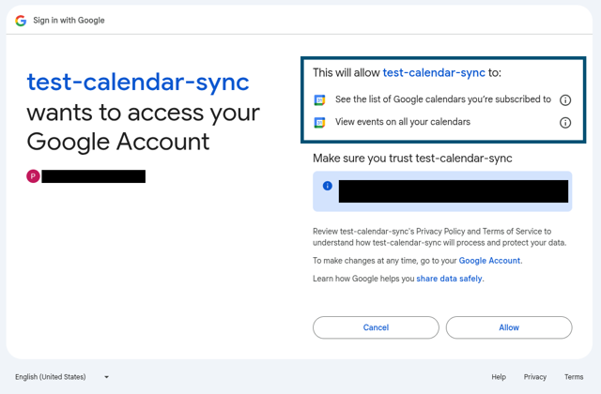This screenshot has height=394, width=601.
Task: Open the Terms footer link
Action: point(574,377)
